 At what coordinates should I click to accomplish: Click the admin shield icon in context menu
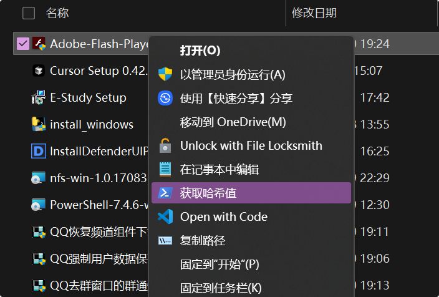tap(165, 74)
